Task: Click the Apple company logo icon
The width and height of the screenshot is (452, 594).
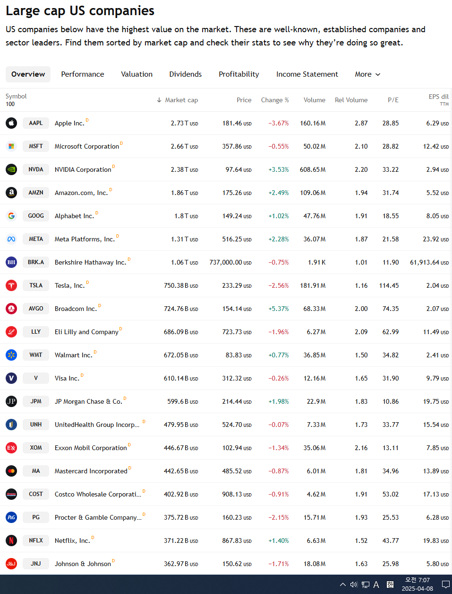Action: 11,123
